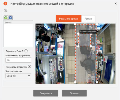Open info next to Параметры алгоритма

click(30, 67)
